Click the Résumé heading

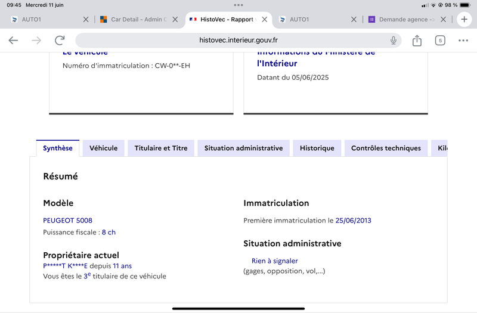[x=61, y=176]
